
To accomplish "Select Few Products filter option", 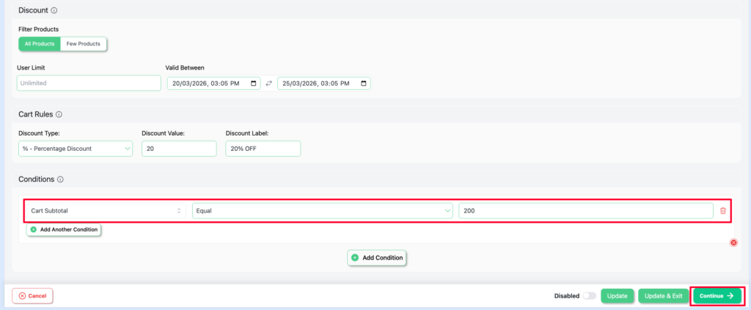I will 84,44.
